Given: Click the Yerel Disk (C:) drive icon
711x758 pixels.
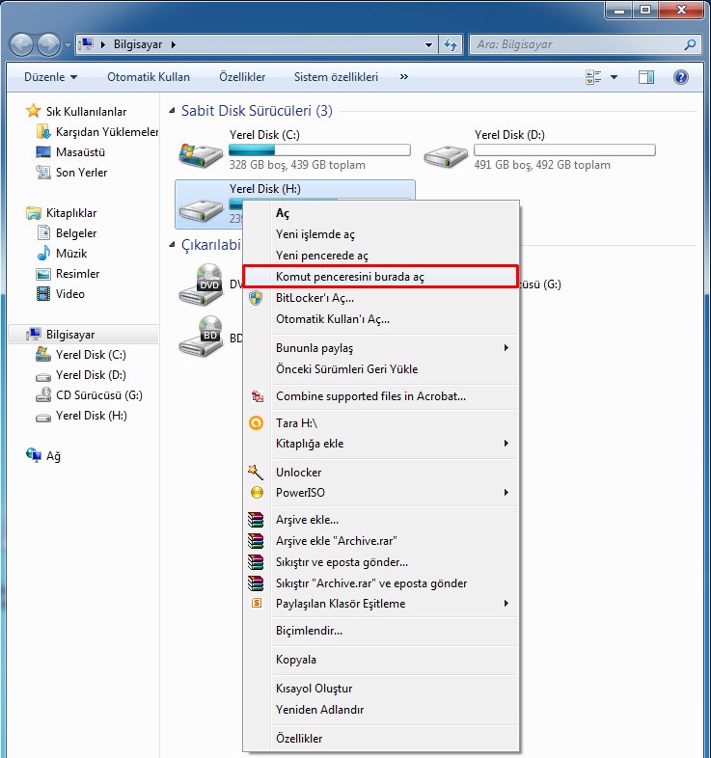Looking at the screenshot, I should click(200, 154).
